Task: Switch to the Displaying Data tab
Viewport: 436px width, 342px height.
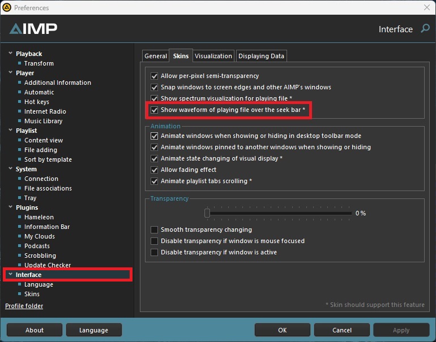Action: [x=261, y=56]
